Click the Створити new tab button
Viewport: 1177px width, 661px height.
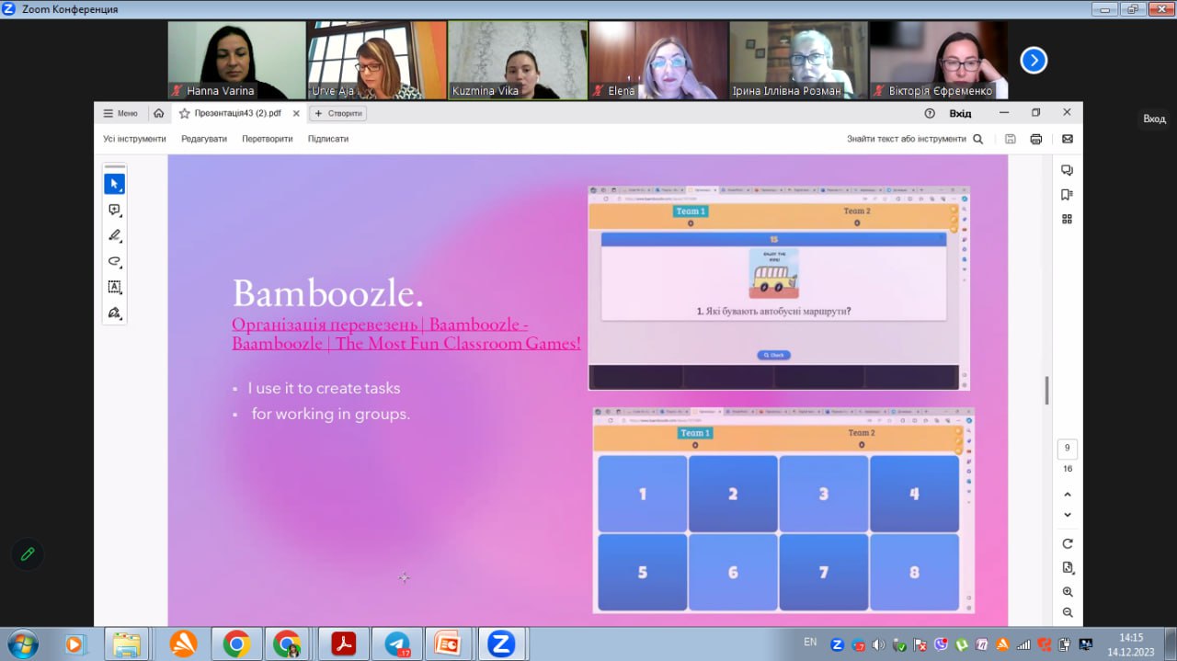coord(338,113)
